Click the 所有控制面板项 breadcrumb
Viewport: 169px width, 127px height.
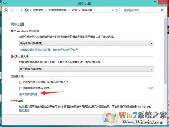[57, 10]
